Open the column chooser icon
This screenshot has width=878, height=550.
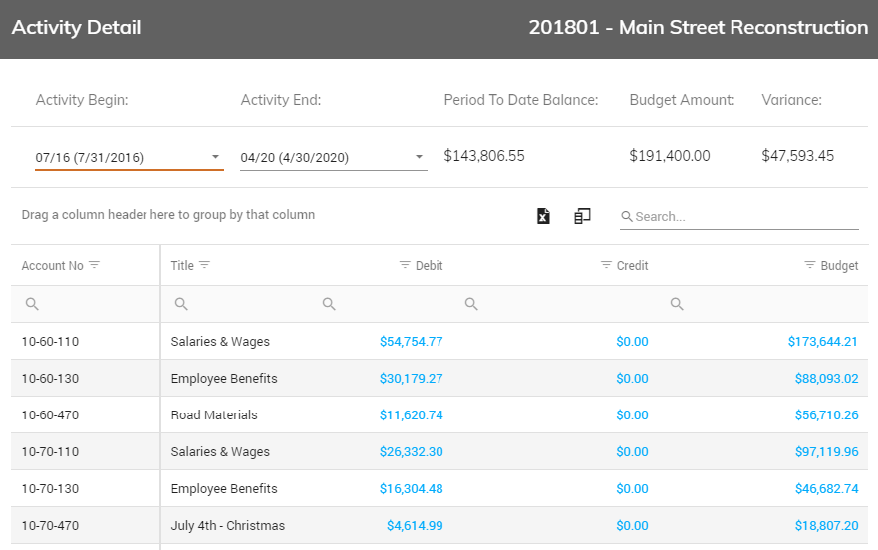582,216
